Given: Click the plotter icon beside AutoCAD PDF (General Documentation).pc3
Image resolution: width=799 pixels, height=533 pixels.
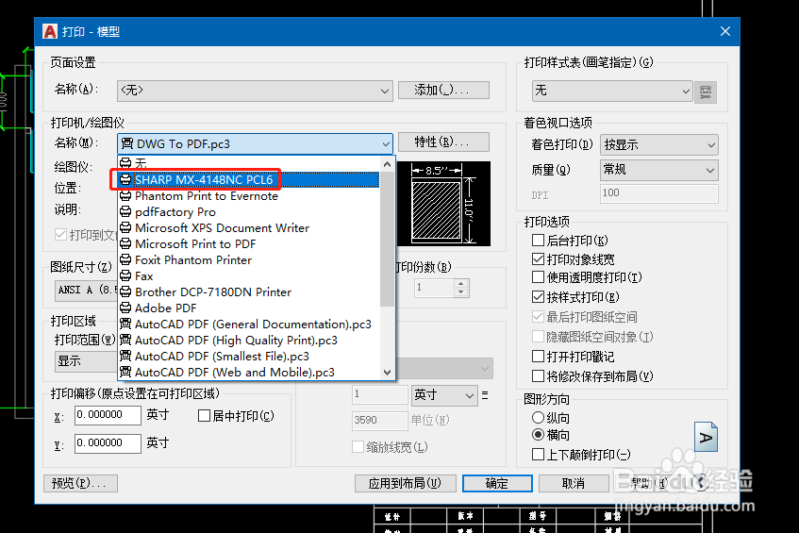Looking at the screenshot, I should click(125, 325).
